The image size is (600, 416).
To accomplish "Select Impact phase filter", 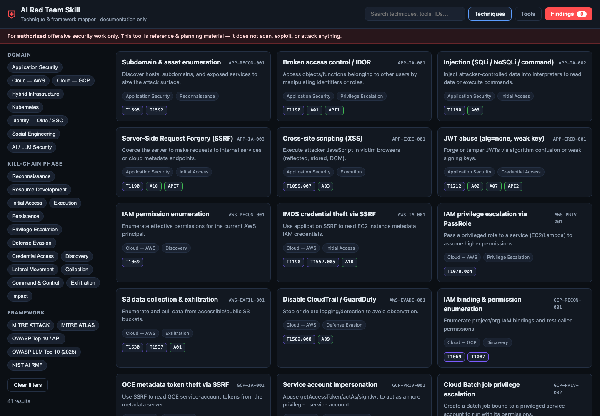I will tap(20, 296).
